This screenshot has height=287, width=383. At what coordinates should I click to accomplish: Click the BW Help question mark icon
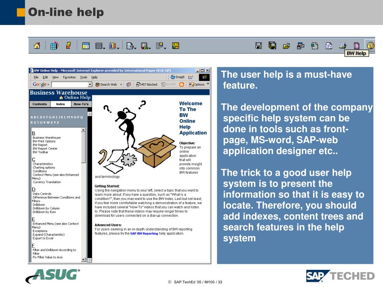coord(371,46)
